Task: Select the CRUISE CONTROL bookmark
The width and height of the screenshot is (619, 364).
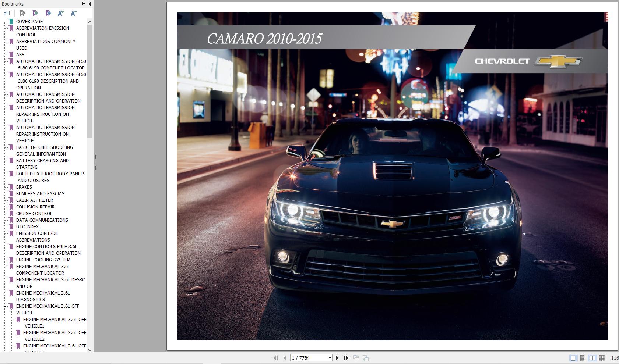Action: 34,214
